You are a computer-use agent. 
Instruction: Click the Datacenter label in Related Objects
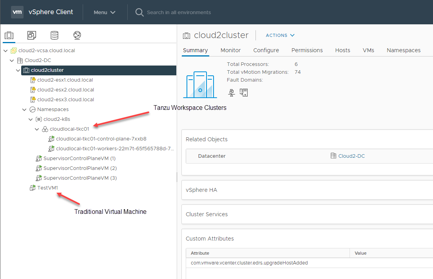point(212,156)
